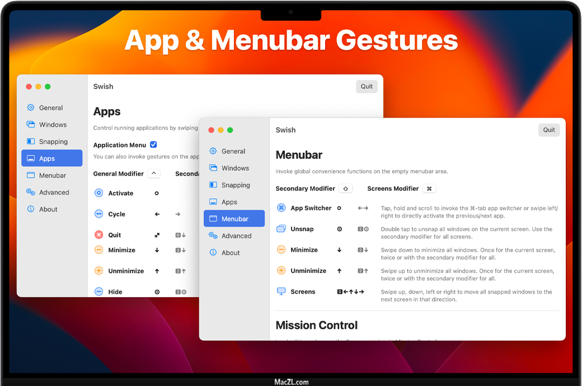
Task: Switch to Windows in the back window sidebar
Action: point(53,125)
